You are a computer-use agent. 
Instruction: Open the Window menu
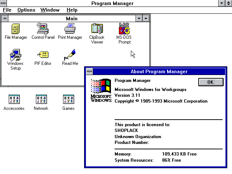pyautogui.click(x=50, y=10)
